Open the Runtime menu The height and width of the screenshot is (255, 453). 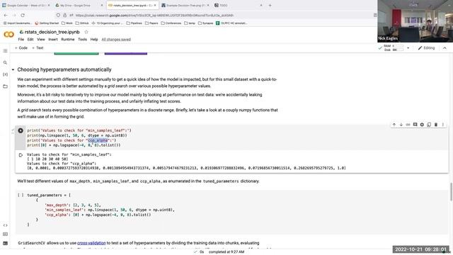(68, 40)
